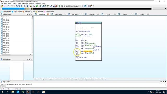Close the Strings window tab
This screenshot has height=94, width=167.
(65, 14)
